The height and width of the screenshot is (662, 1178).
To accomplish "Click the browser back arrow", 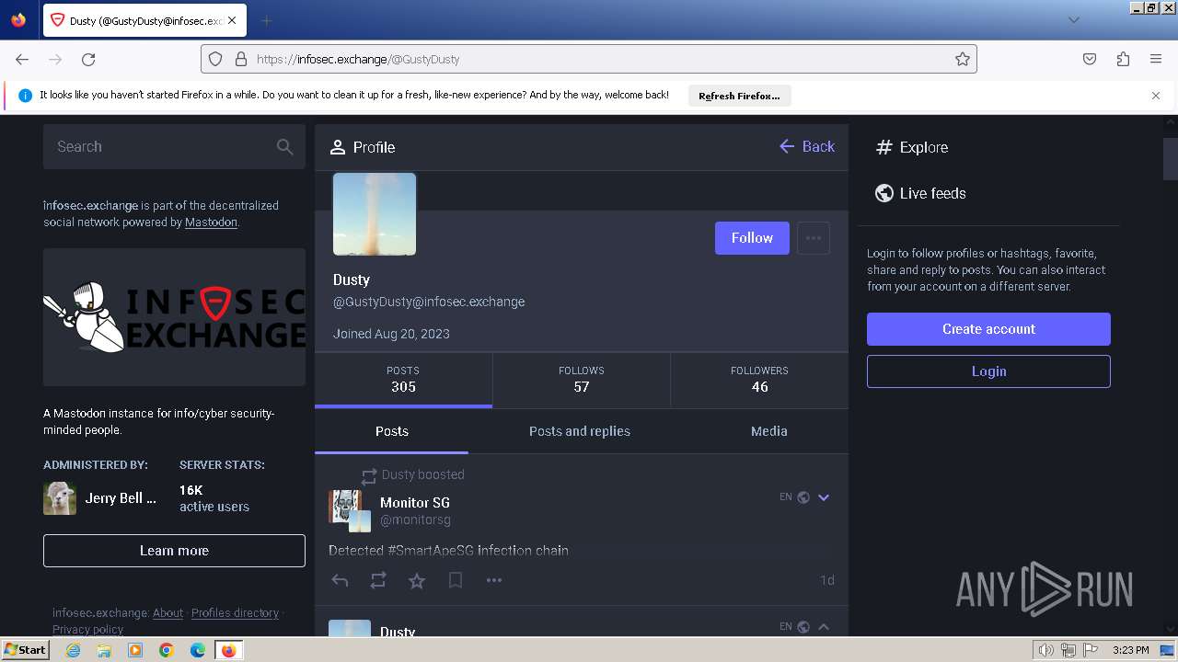I will click(22, 59).
